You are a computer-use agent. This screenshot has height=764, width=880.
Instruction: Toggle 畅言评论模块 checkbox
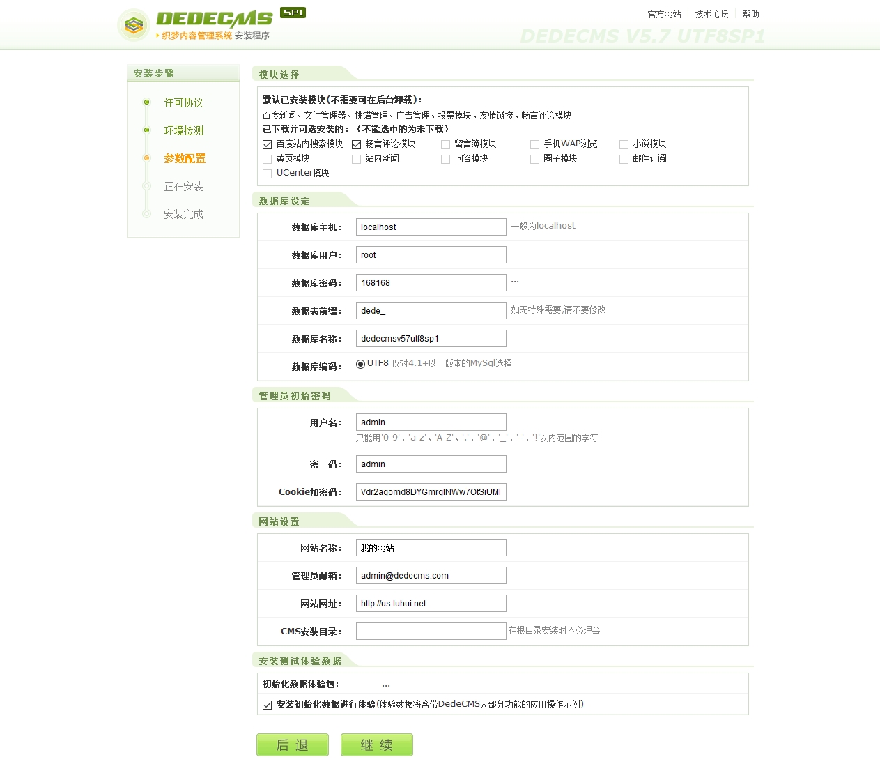pyautogui.click(x=356, y=144)
